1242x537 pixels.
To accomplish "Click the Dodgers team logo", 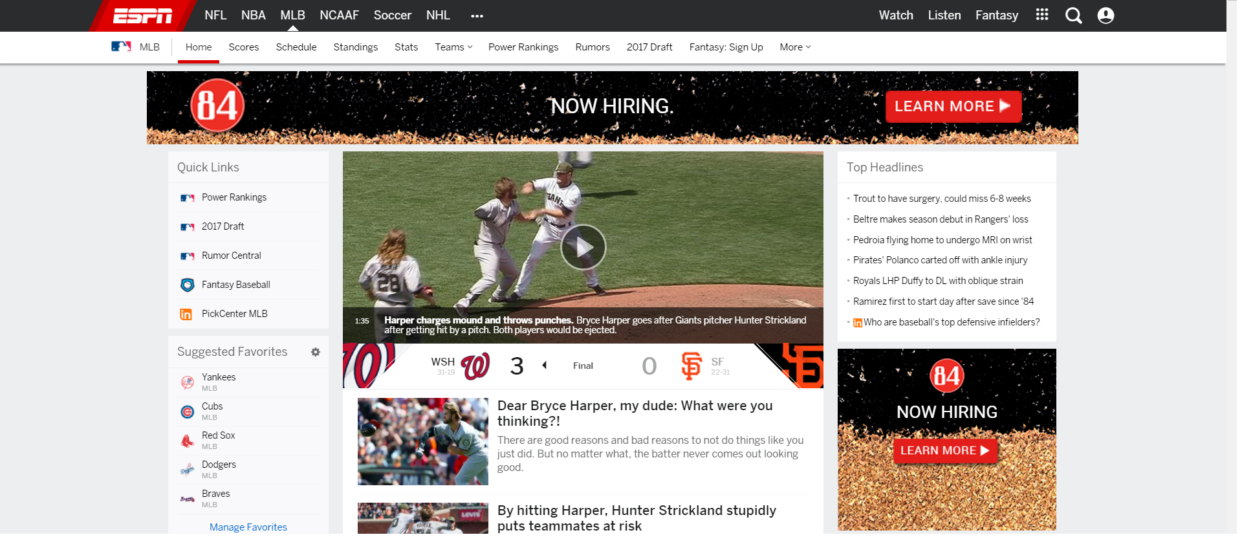I will tap(188, 470).
